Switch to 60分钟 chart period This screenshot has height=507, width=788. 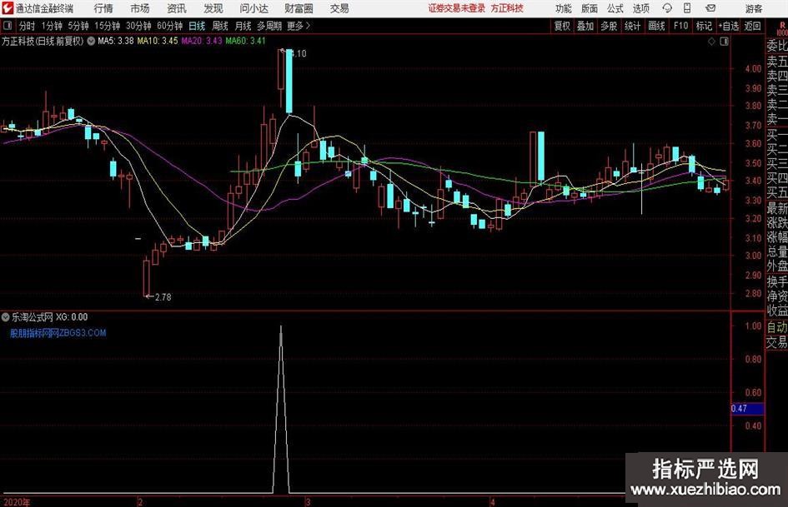(x=170, y=26)
